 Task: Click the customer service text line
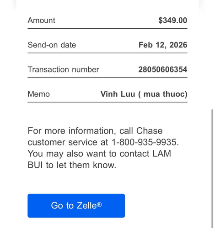pos(103,142)
